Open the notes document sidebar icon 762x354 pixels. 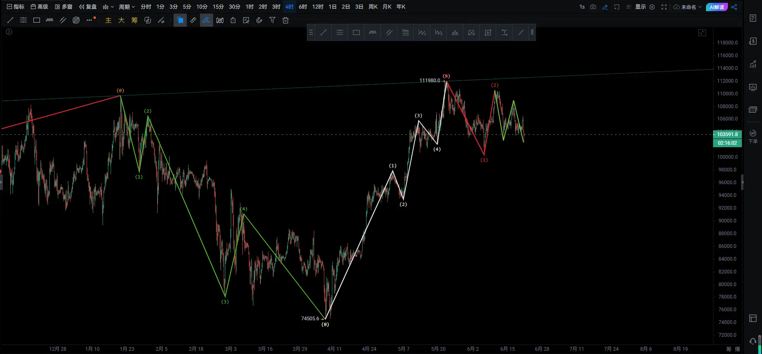tap(753, 18)
